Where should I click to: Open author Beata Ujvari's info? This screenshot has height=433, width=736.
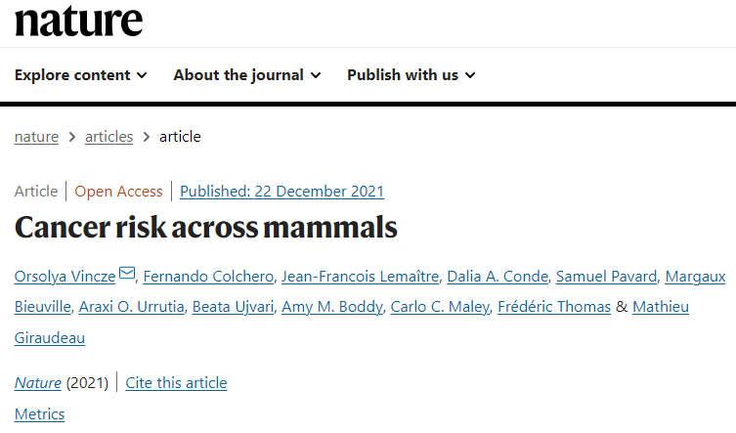coord(233,307)
